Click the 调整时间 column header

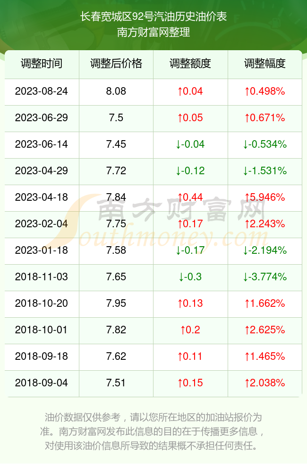pos(42,63)
